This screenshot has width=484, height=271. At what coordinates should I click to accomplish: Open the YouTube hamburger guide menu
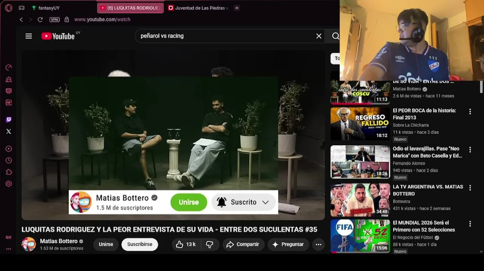point(29,36)
